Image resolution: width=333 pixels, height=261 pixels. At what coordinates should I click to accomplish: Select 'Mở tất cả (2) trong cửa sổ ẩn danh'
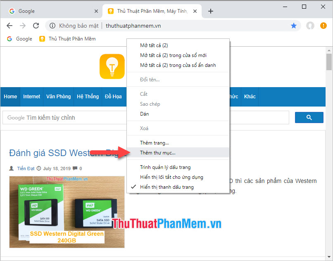[178, 65]
